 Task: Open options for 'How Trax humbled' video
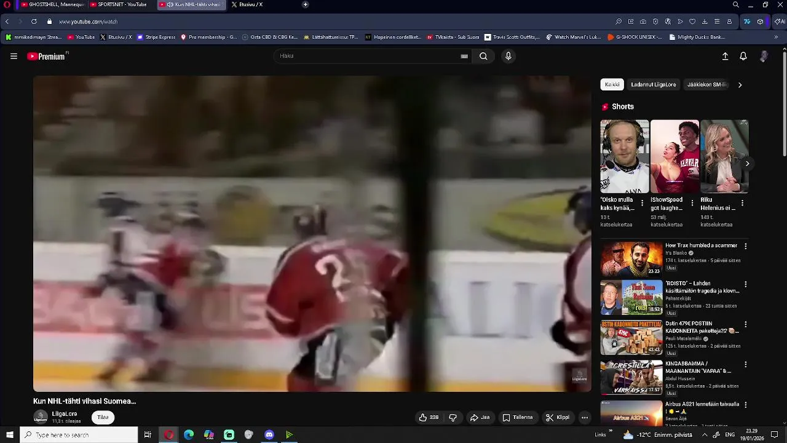coord(746,246)
